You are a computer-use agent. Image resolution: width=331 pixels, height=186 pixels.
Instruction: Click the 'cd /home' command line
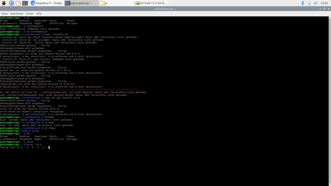[x=27, y=128]
